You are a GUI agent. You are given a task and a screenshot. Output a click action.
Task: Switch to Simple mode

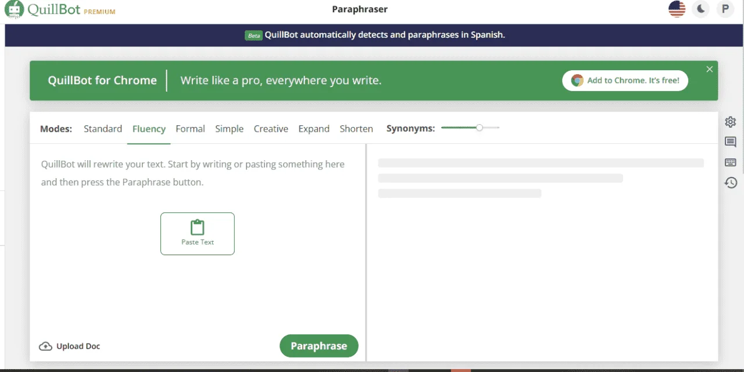coord(229,129)
